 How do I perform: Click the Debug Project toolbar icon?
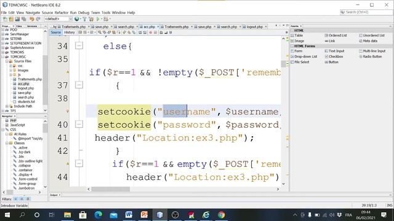106,19
